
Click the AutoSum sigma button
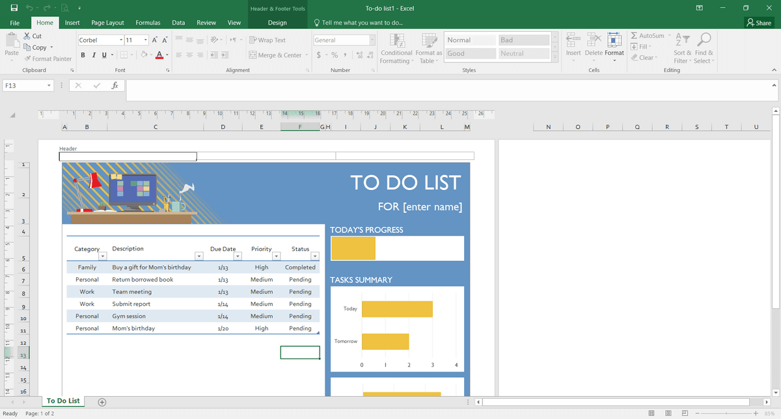coord(648,36)
